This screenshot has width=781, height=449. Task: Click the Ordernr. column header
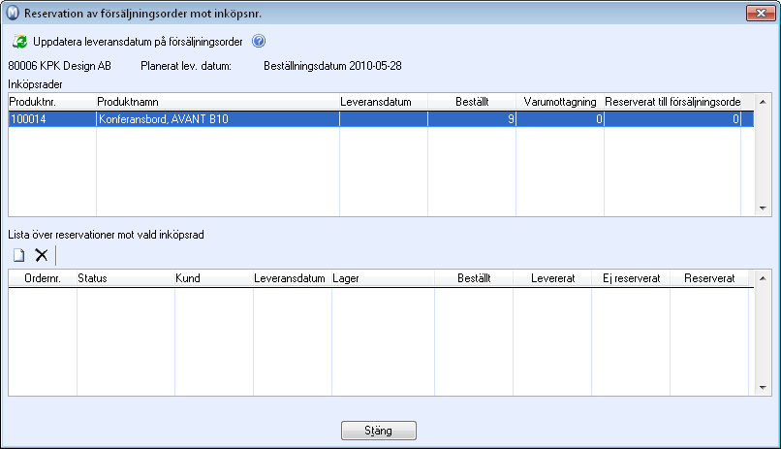[43, 278]
